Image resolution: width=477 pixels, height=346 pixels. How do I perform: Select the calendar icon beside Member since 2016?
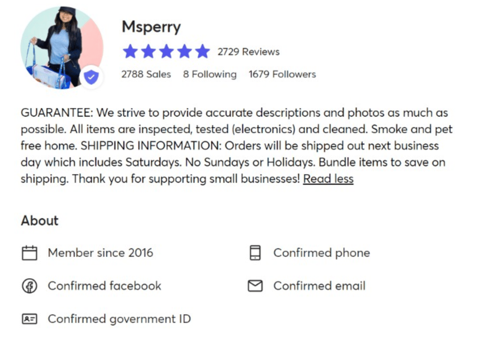point(29,253)
